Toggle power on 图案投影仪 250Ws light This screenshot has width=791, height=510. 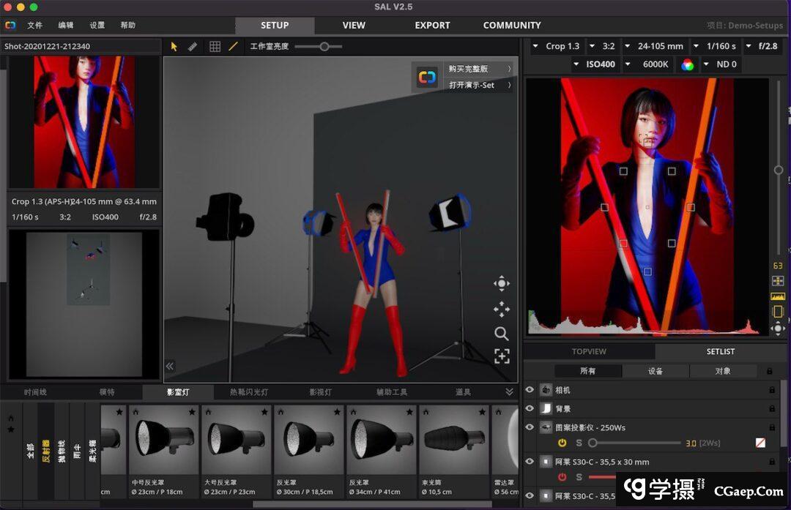(x=562, y=443)
